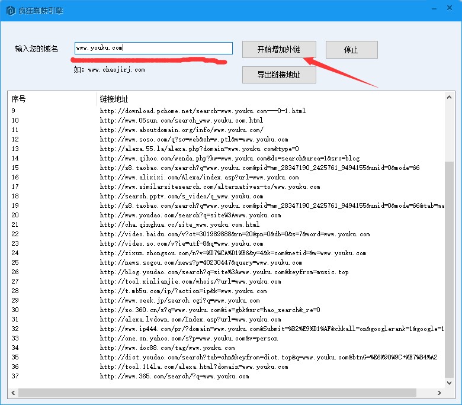Select row 13 alexa.55.la link
Viewport: 462px width, 405px height.
(199, 149)
